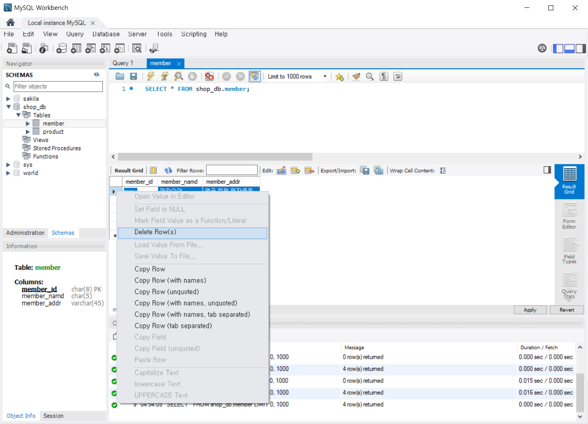
Task: Open the object inspector icon in the main toolbar
Action: (x=44, y=48)
